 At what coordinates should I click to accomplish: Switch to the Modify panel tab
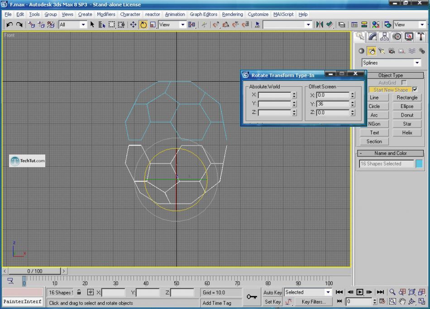click(372, 37)
